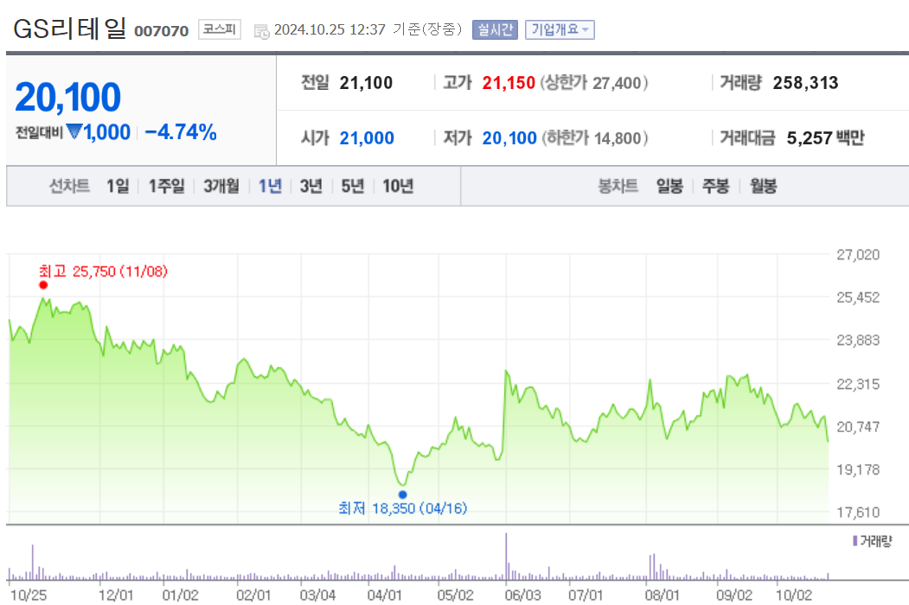909x605 pixels.
Task: Open the 월봉 monthly candlestick chart
Action: 763,186
